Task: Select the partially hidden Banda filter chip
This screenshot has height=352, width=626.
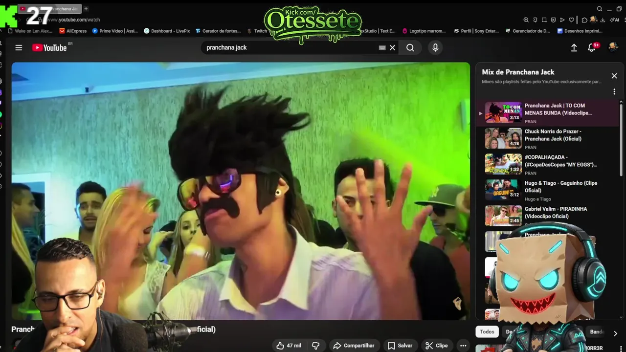Action: coord(597,332)
